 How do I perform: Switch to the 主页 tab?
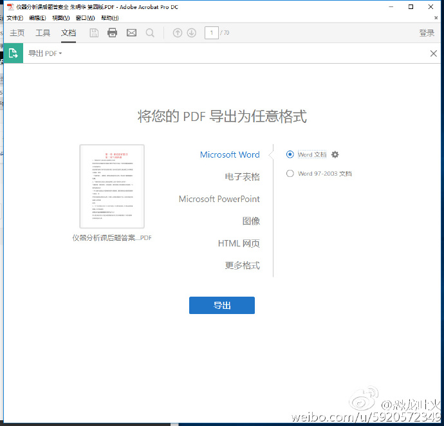pos(17,33)
